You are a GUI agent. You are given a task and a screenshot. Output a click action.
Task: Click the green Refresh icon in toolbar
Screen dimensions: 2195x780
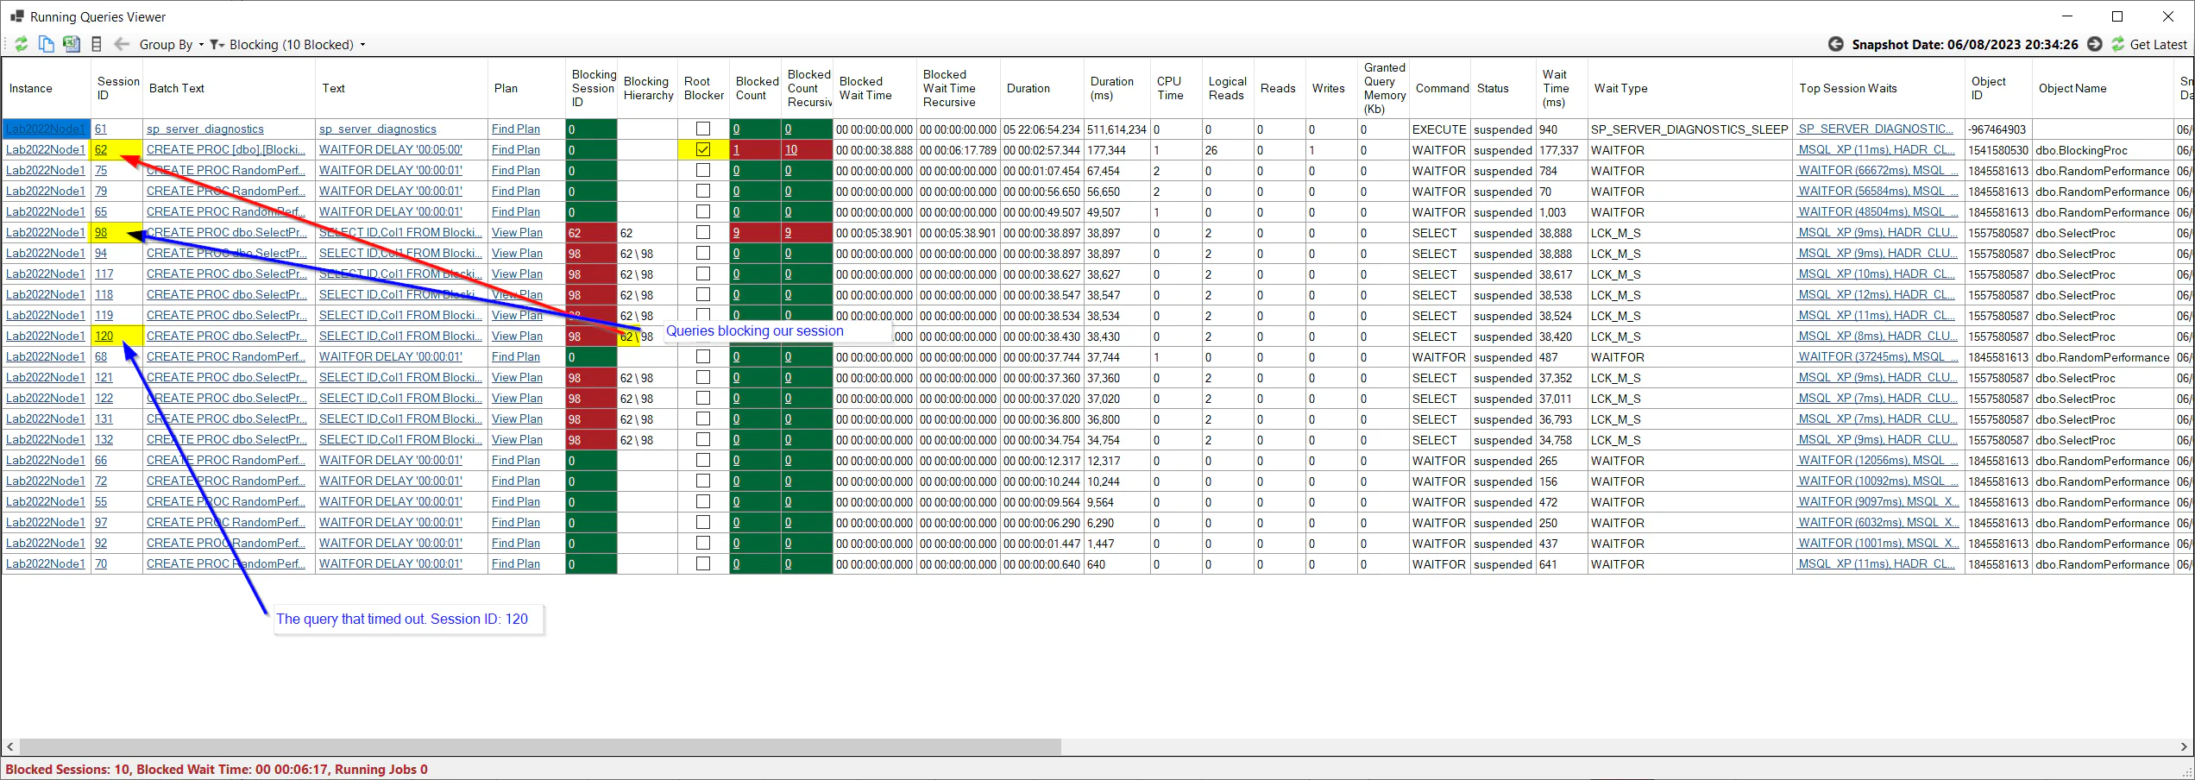click(x=22, y=44)
